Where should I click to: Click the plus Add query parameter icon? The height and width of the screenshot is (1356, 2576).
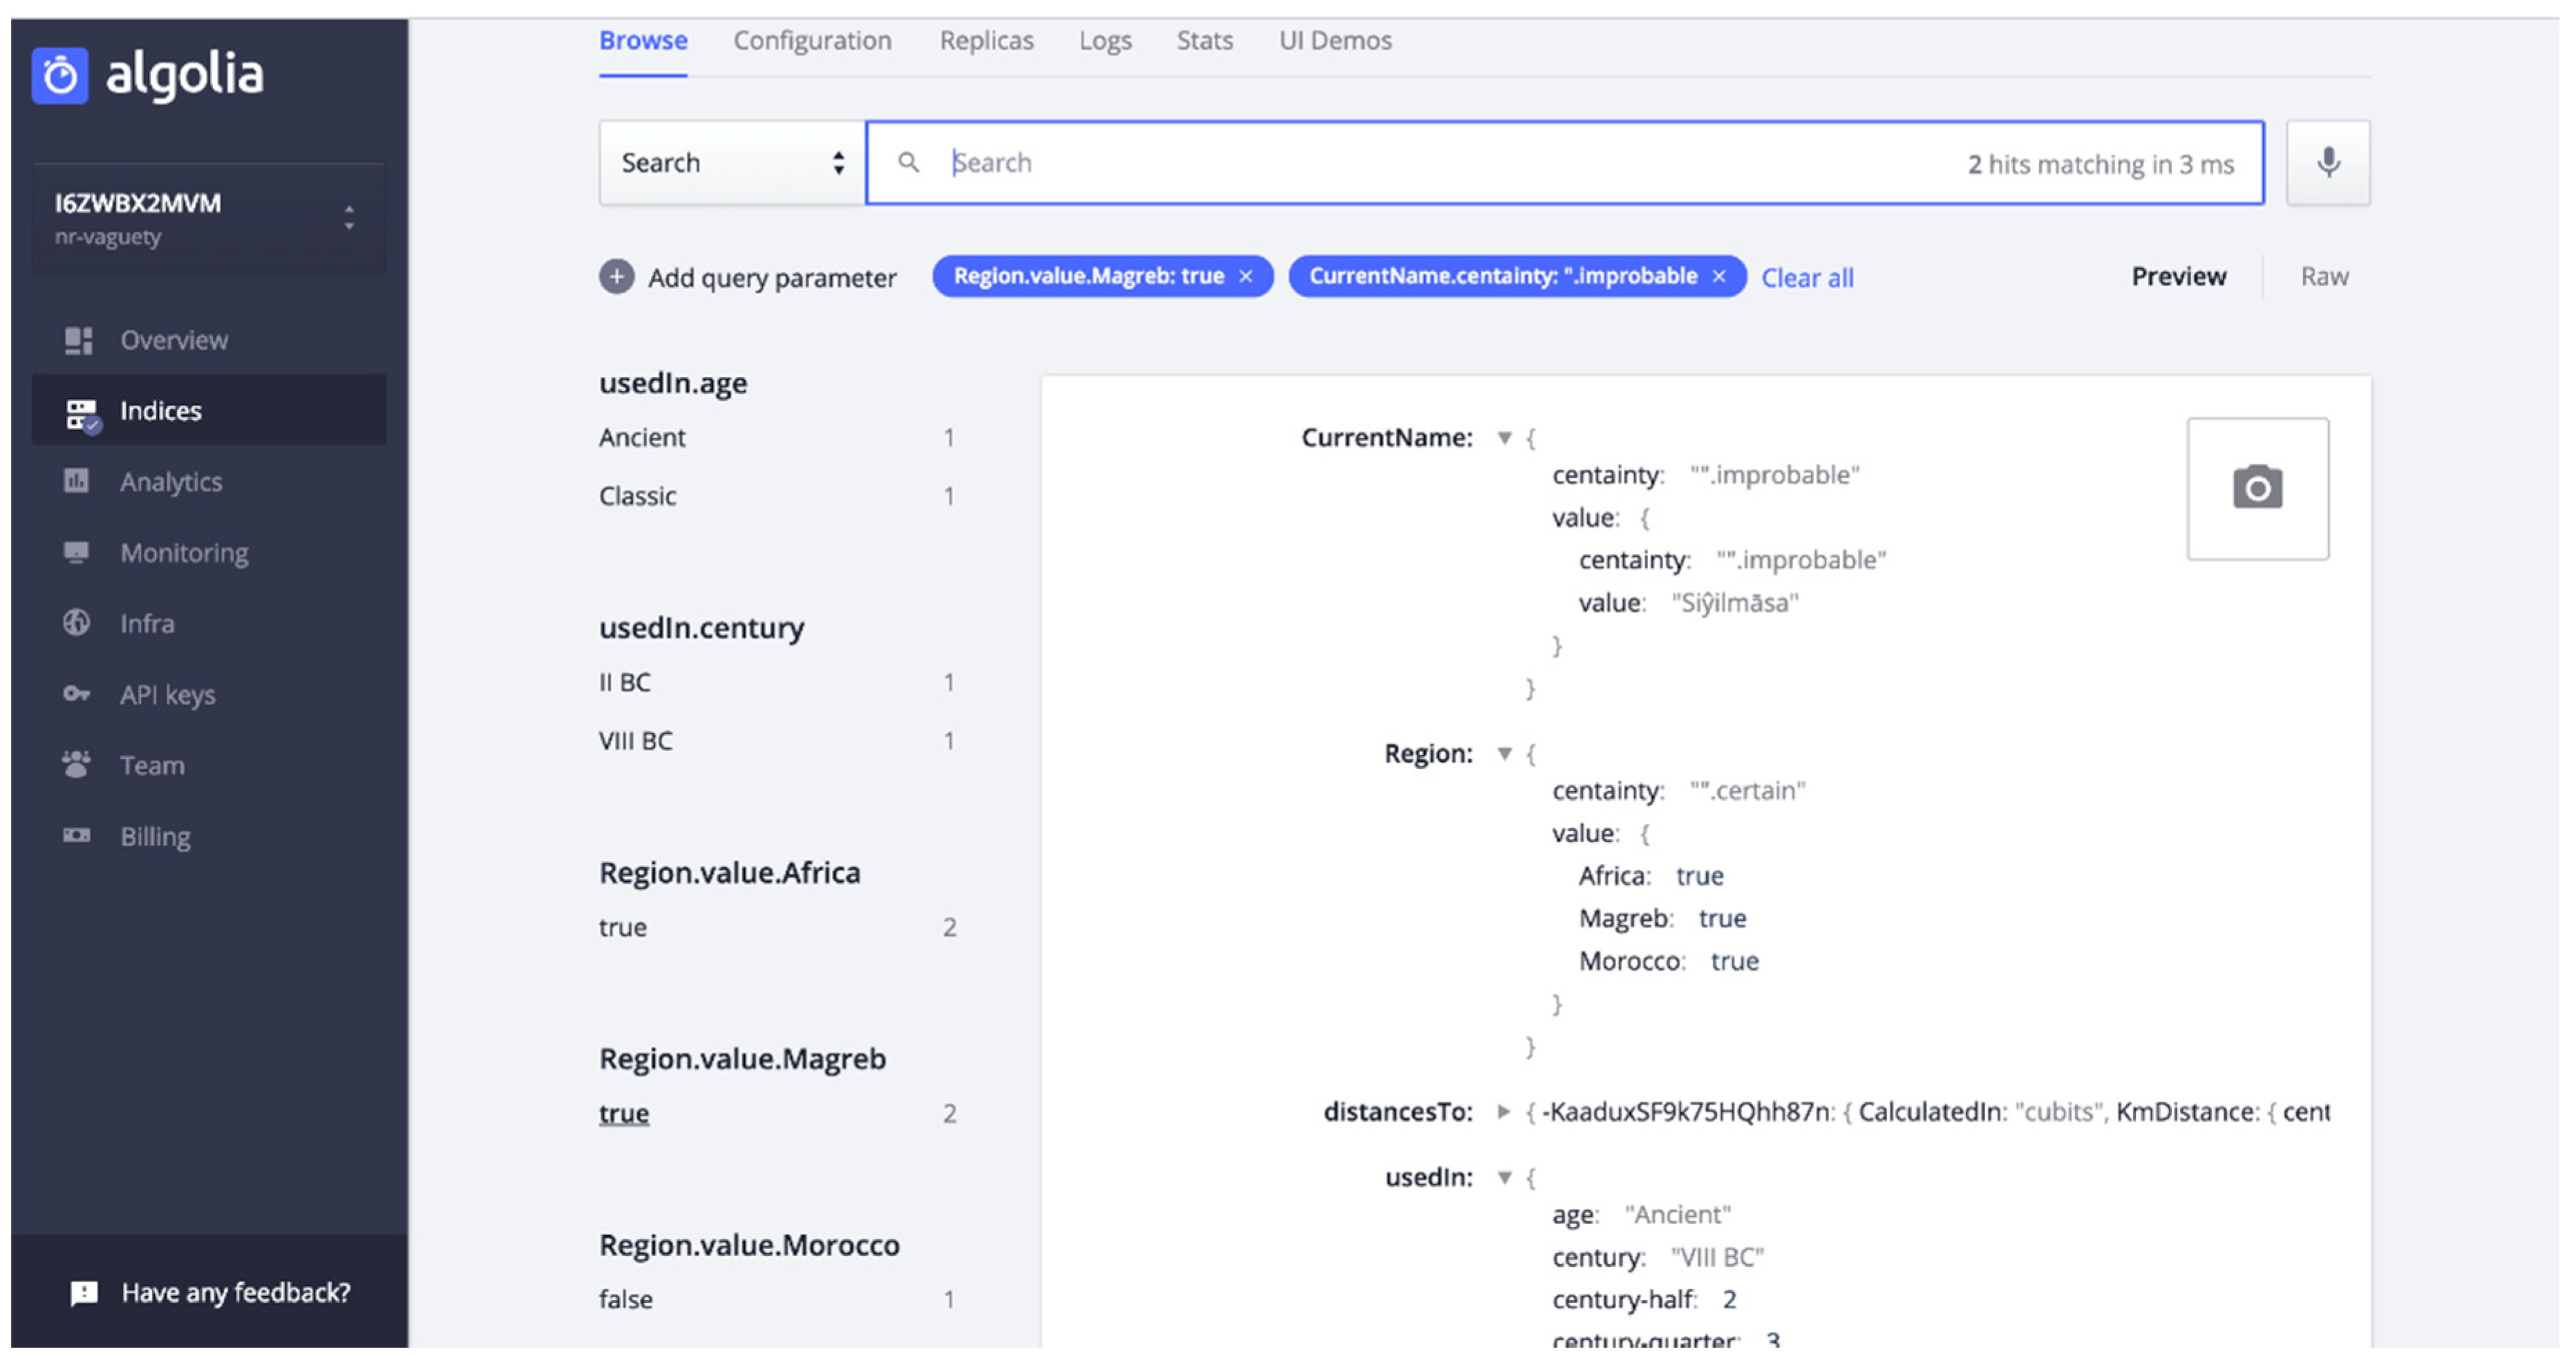click(617, 277)
